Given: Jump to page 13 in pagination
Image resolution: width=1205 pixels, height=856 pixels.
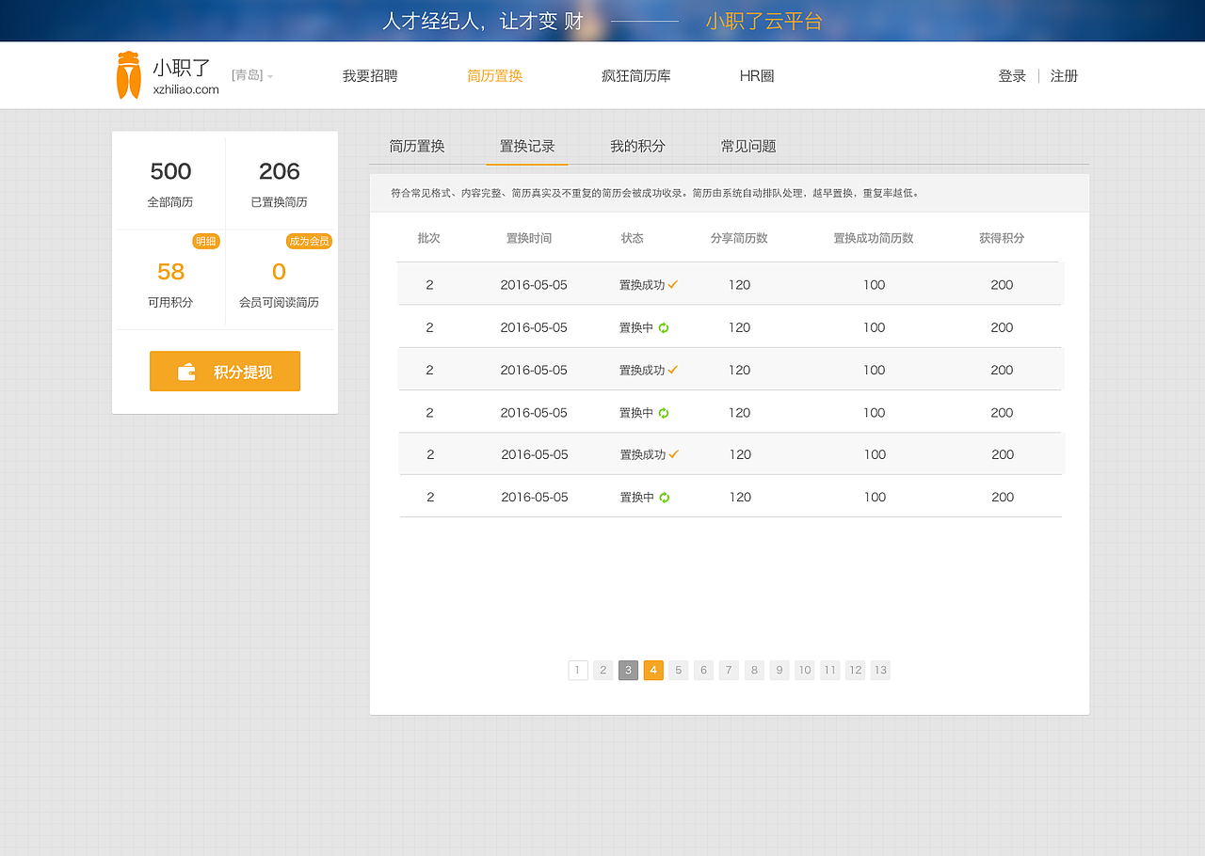Looking at the screenshot, I should [880, 670].
